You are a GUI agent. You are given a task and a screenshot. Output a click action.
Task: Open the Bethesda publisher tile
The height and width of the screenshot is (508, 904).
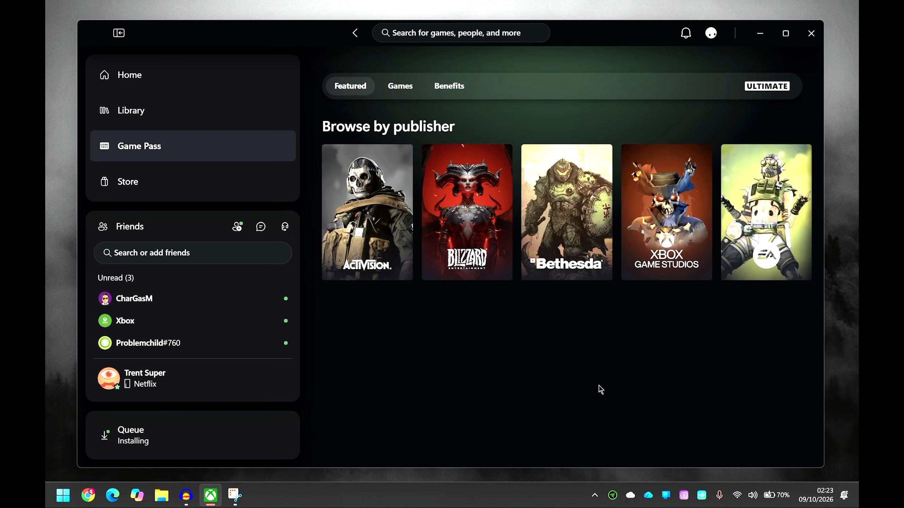point(567,212)
